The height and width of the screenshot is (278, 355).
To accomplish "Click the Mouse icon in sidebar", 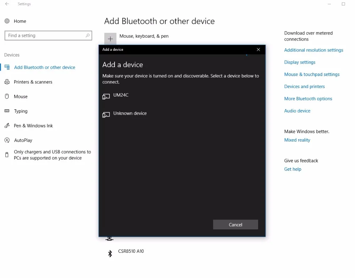I will (7, 96).
